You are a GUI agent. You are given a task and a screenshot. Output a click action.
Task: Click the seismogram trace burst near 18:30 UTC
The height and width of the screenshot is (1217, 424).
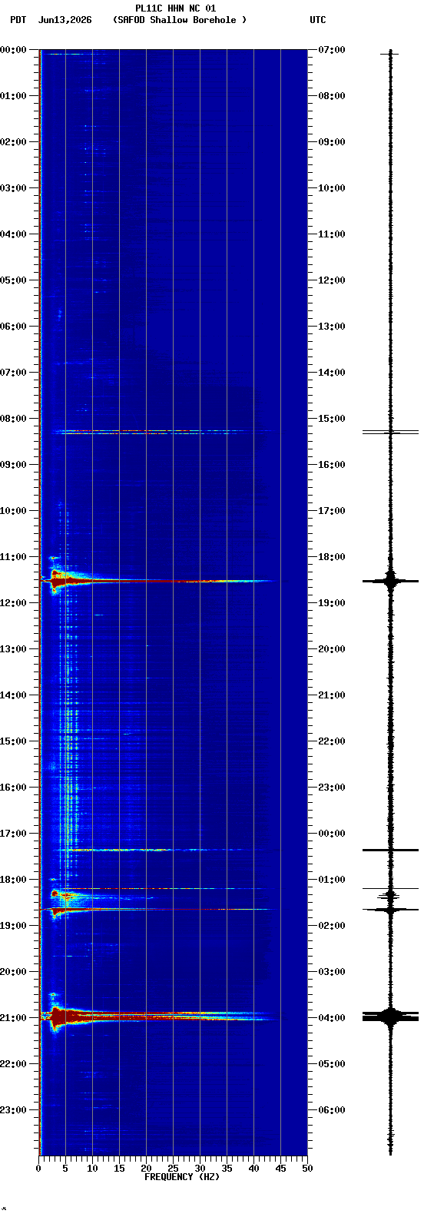(x=390, y=580)
